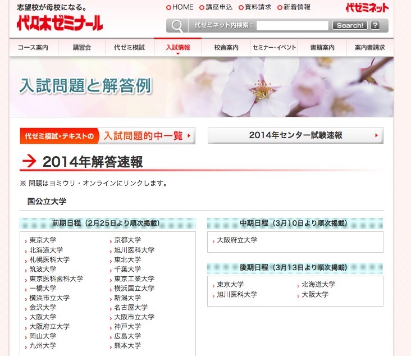Image resolution: width=411 pixels, height=356 pixels.
Task: Select the 講習会 tab
Action: click(82, 48)
